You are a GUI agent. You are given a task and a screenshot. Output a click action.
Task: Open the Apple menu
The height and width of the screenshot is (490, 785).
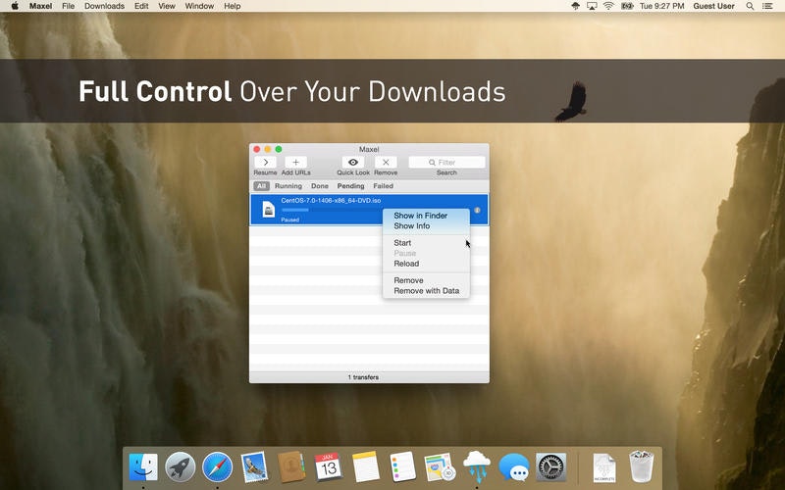click(x=15, y=6)
